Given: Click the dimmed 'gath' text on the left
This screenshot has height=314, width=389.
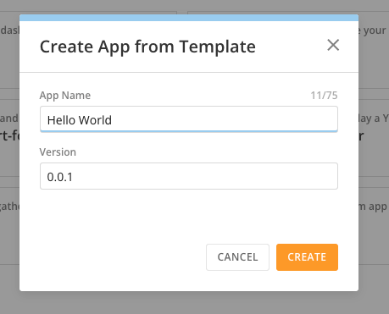Looking at the screenshot, I should [9, 207].
